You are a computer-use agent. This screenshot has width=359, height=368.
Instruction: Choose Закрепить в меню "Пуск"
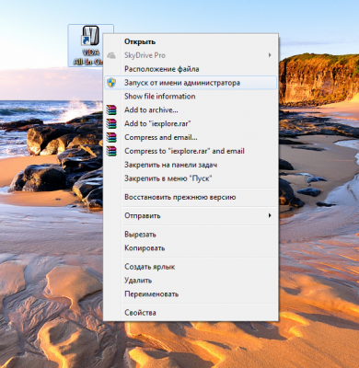pyautogui.click(x=191, y=178)
